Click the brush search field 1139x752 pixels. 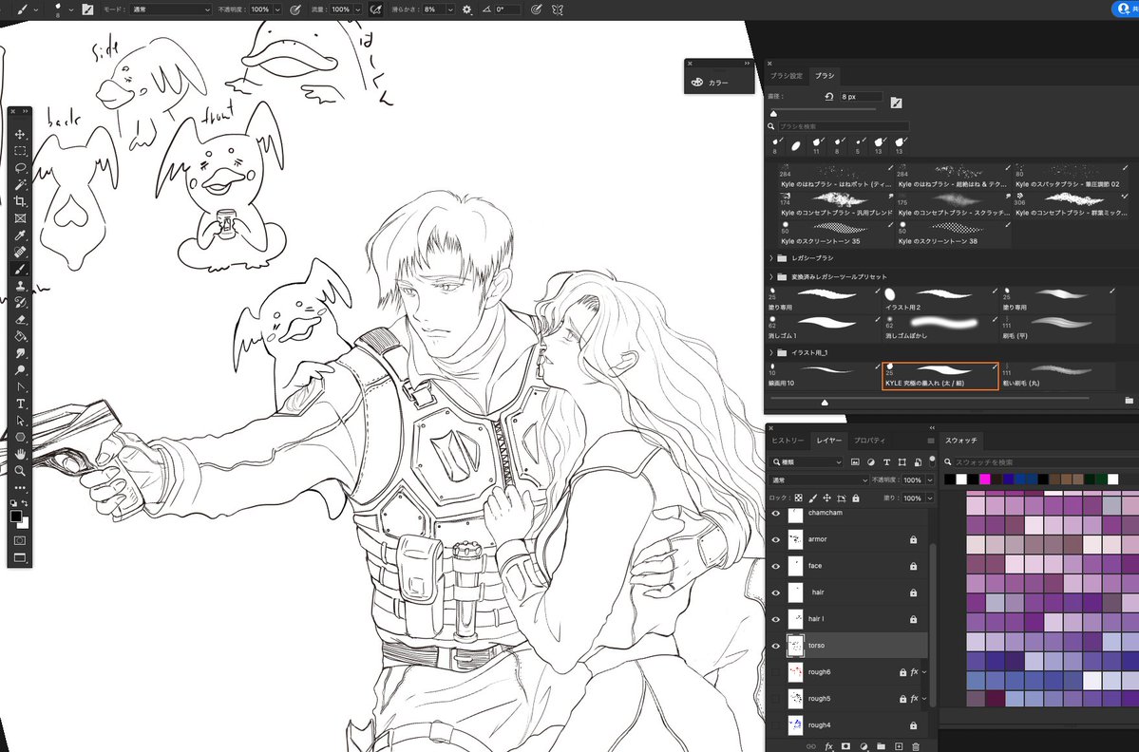[843, 126]
